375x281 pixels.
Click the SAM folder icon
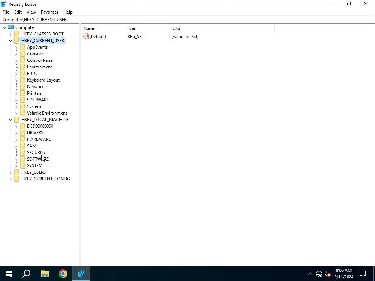[x=22, y=146]
